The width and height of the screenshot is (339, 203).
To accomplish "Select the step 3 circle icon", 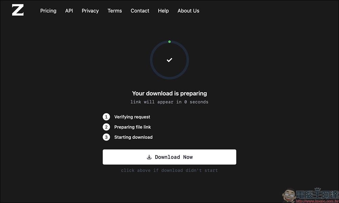I will tap(106, 137).
